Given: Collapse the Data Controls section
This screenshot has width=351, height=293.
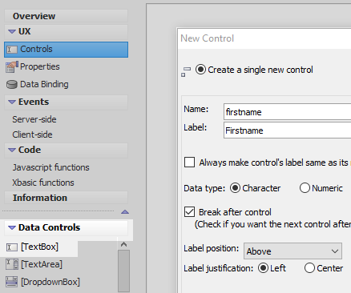Looking at the screenshot, I should pyautogui.click(x=12, y=227).
